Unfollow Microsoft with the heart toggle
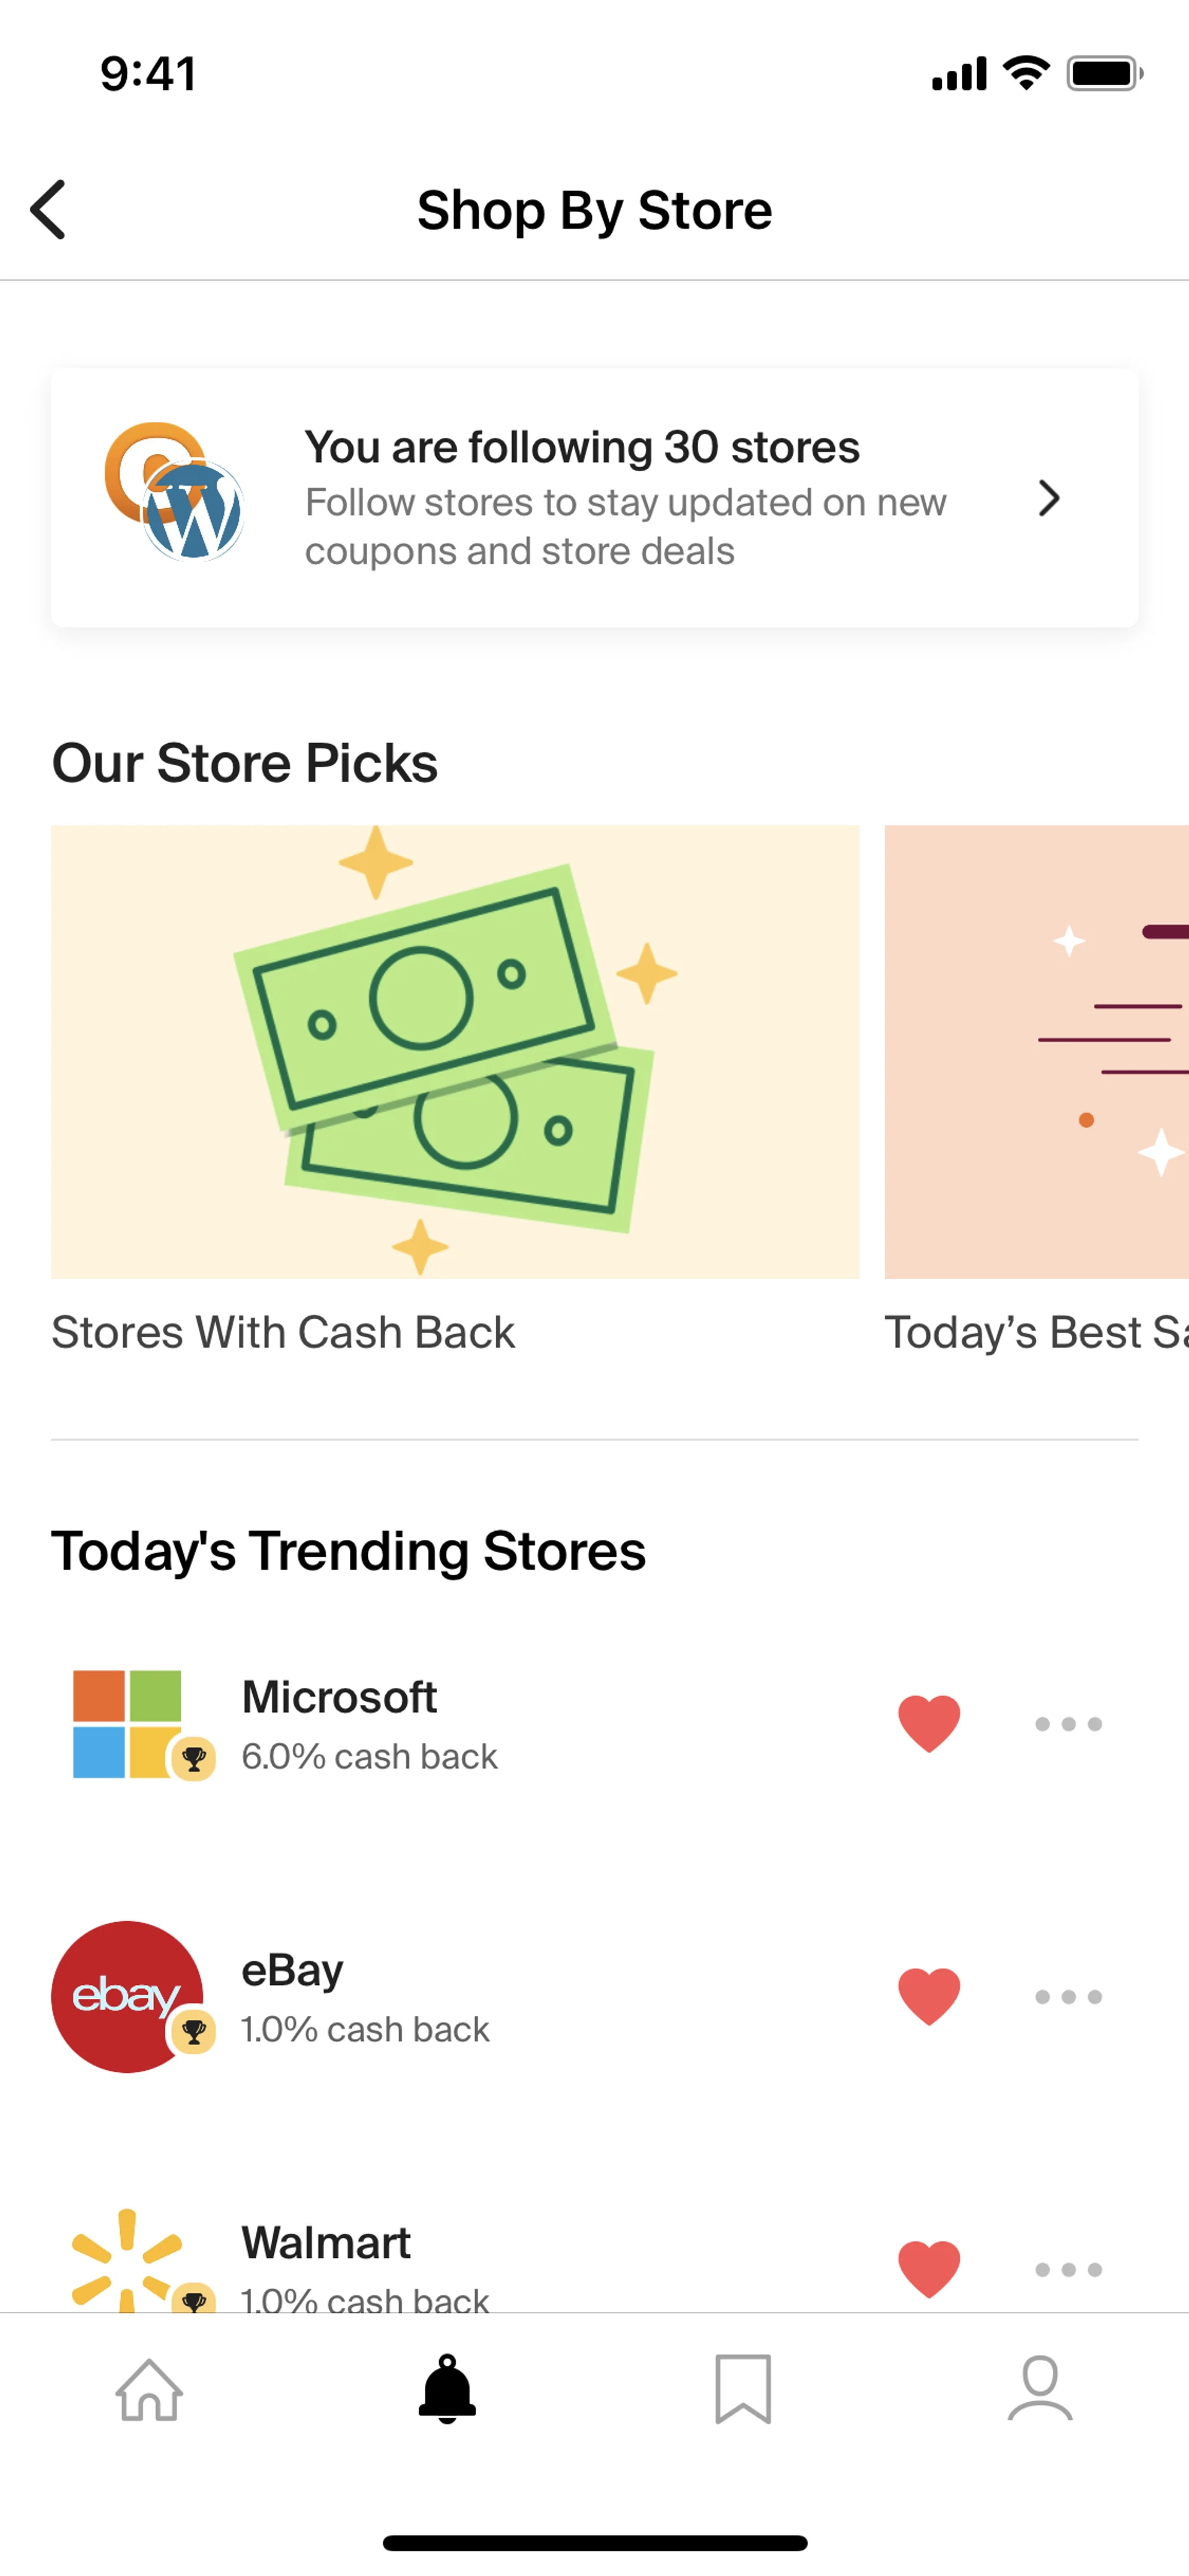1189x2576 pixels. 928,1723
